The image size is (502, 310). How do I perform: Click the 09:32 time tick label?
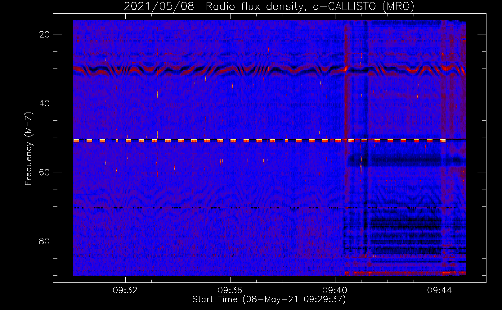tap(125, 290)
